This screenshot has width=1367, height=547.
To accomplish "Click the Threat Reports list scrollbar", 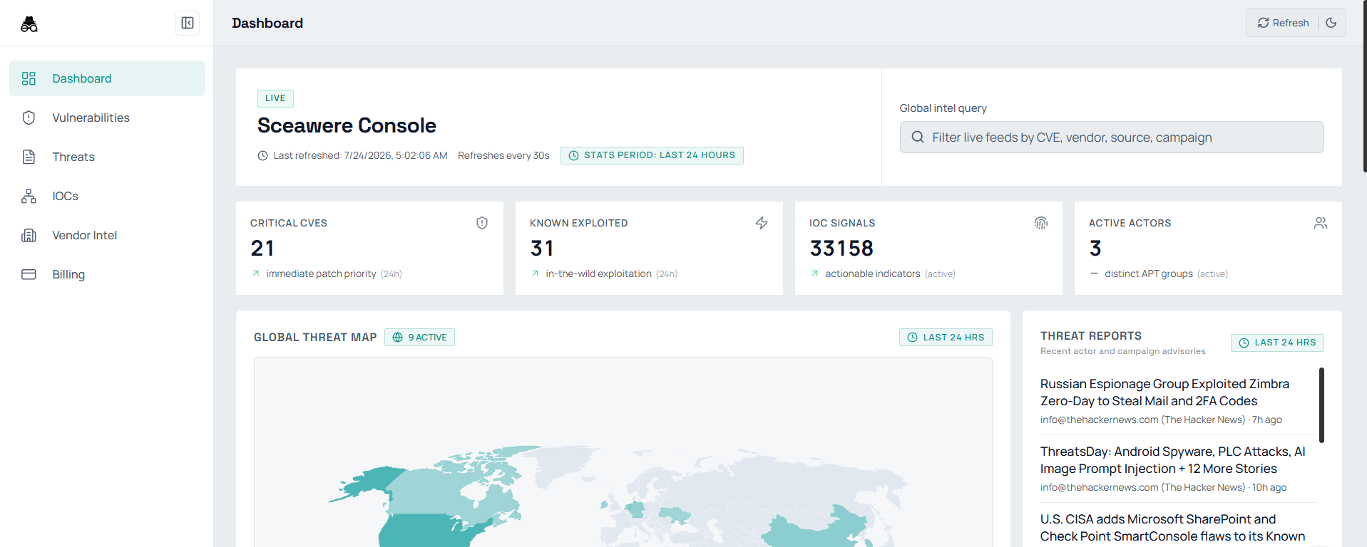I will 1321,405.
